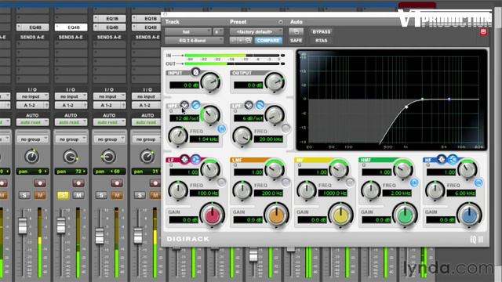Select the low-pass filter type icon in LPF
The height and width of the screenshot is (282, 502).
260,105
